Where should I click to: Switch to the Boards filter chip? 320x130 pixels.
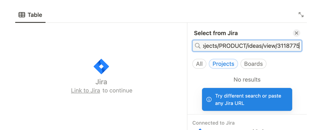click(x=253, y=64)
